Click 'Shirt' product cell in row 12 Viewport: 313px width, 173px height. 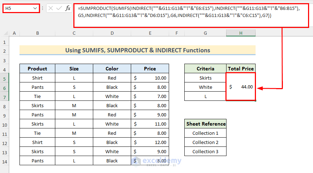(x=37, y=142)
